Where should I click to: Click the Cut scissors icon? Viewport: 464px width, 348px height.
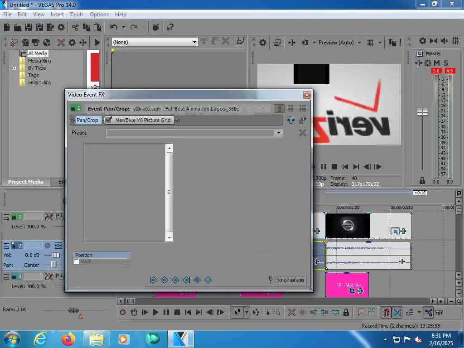[x=76, y=28]
